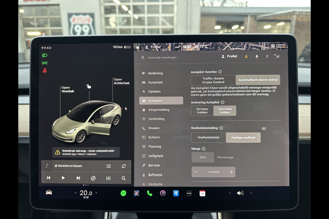Open the app drawer with the dots icon
Screen dimensions: 329x219
click(189, 193)
